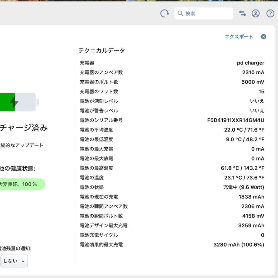
Task: Click the chevron on the しない selector
Action: (23, 261)
